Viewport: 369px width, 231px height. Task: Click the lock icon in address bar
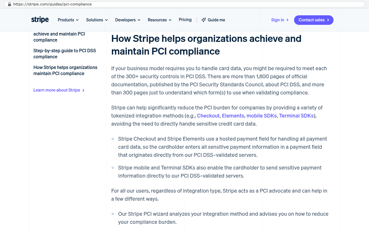click(x=10, y=4)
